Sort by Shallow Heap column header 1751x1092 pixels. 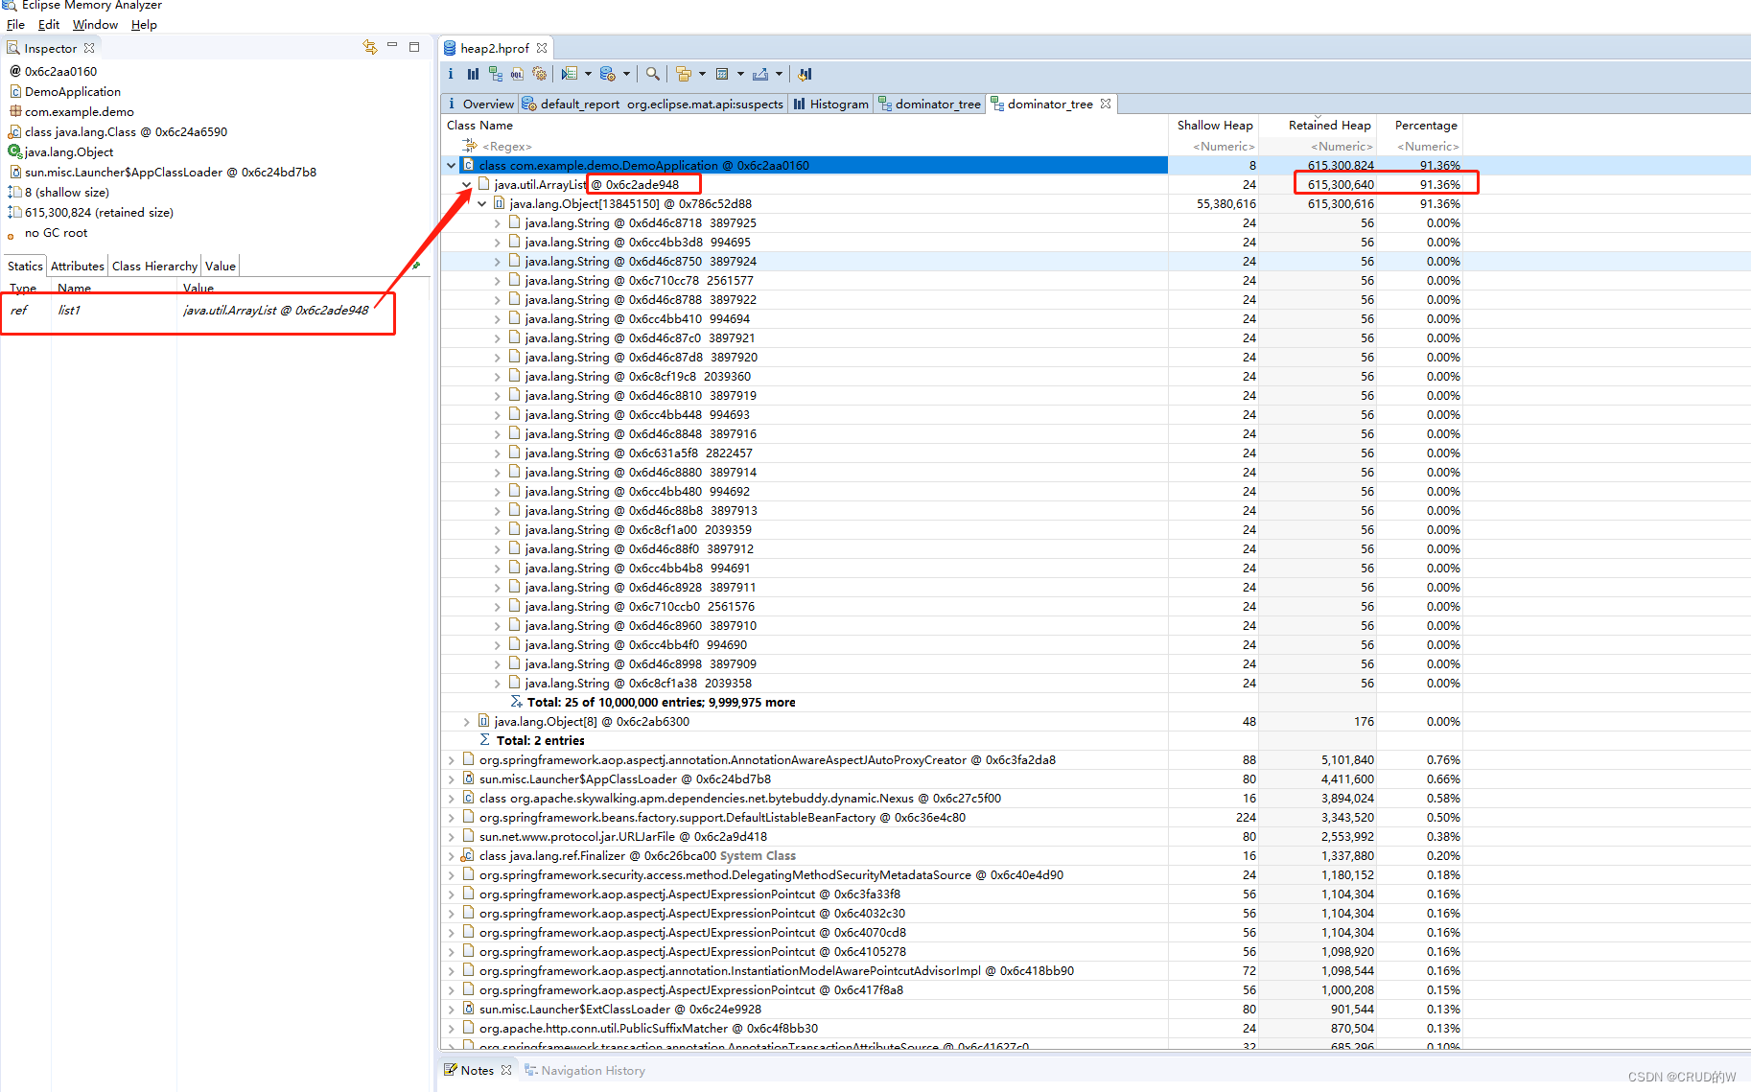coord(1214,126)
